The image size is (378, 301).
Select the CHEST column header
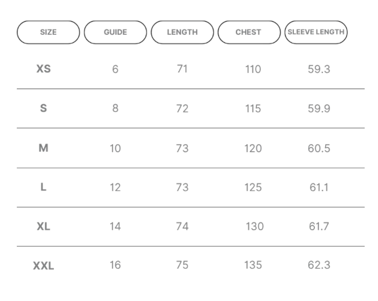(x=249, y=32)
